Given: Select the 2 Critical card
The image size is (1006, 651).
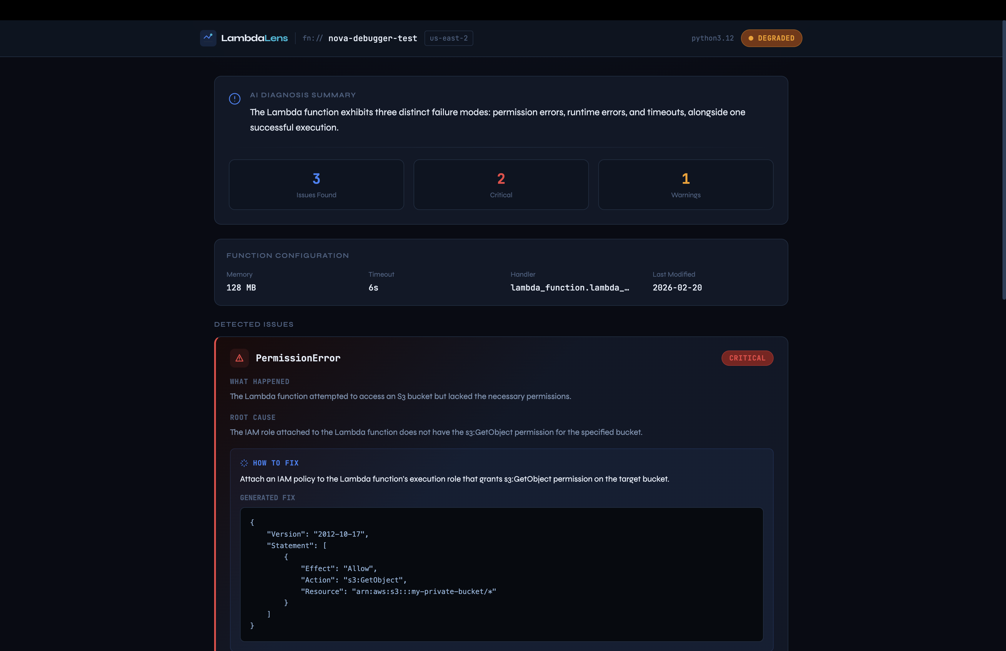Looking at the screenshot, I should [x=501, y=185].
